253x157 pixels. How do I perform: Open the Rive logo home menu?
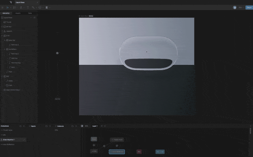pos(11,2)
